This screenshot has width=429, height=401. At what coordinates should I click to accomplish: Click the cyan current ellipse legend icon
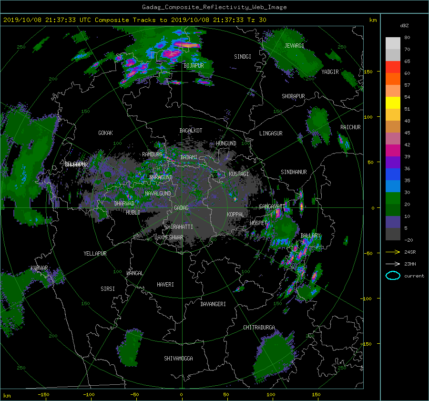pyautogui.click(x=393, y=276)
